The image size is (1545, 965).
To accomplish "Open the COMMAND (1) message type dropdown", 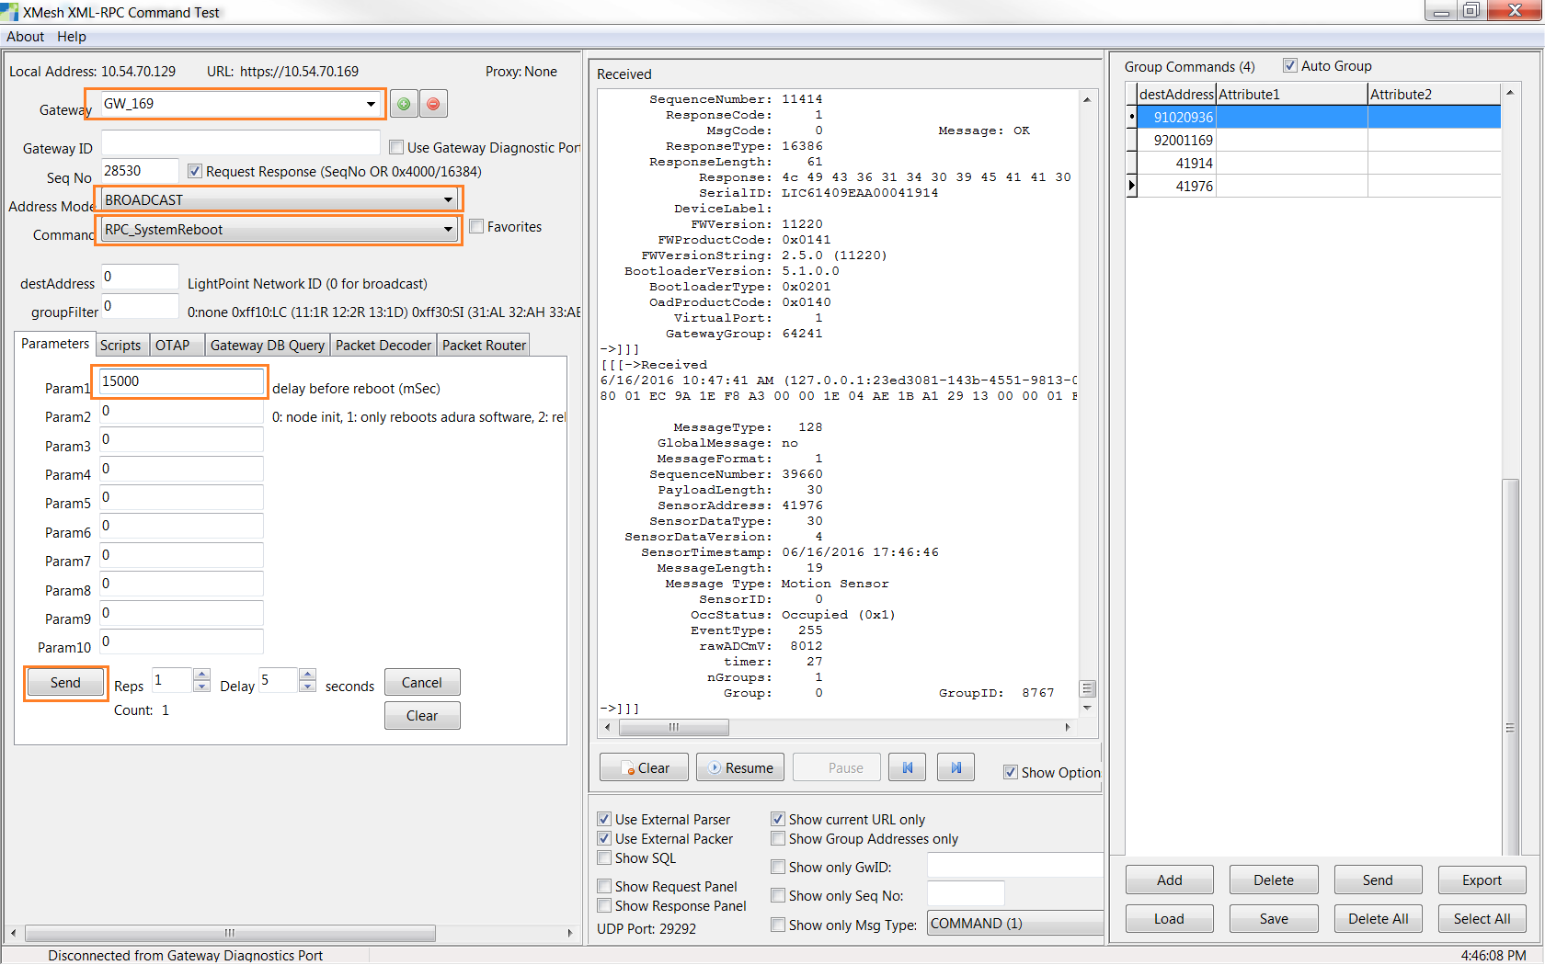I will [1015, 923].
